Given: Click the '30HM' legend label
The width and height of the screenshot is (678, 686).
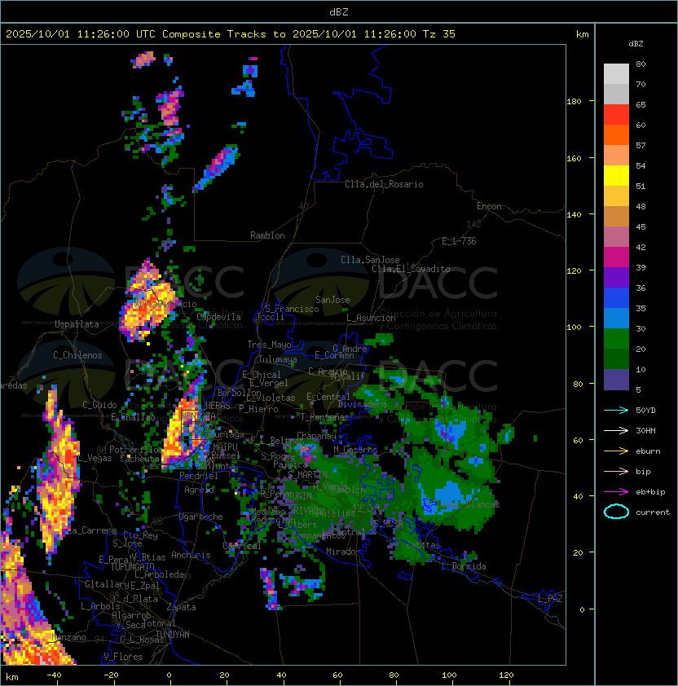Looking at the screenshot, I should [x=645, y=430].
